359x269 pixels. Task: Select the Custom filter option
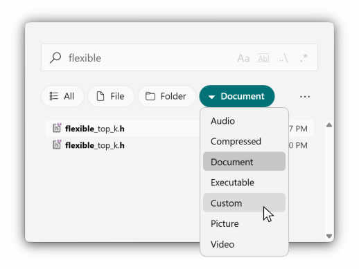[x=244, y=203]
